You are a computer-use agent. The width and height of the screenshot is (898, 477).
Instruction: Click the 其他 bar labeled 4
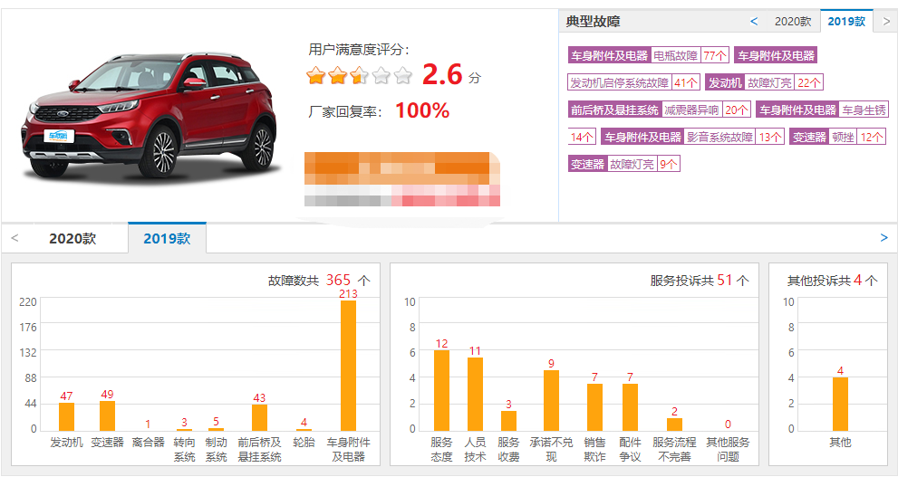(x=840, y=404)
